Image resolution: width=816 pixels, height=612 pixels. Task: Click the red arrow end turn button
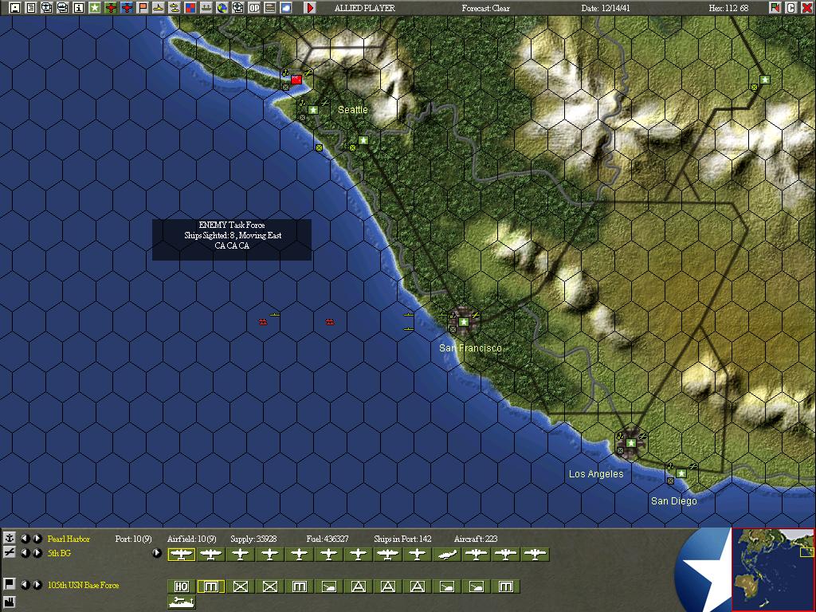pyautogui.click(x=309, y=8)
